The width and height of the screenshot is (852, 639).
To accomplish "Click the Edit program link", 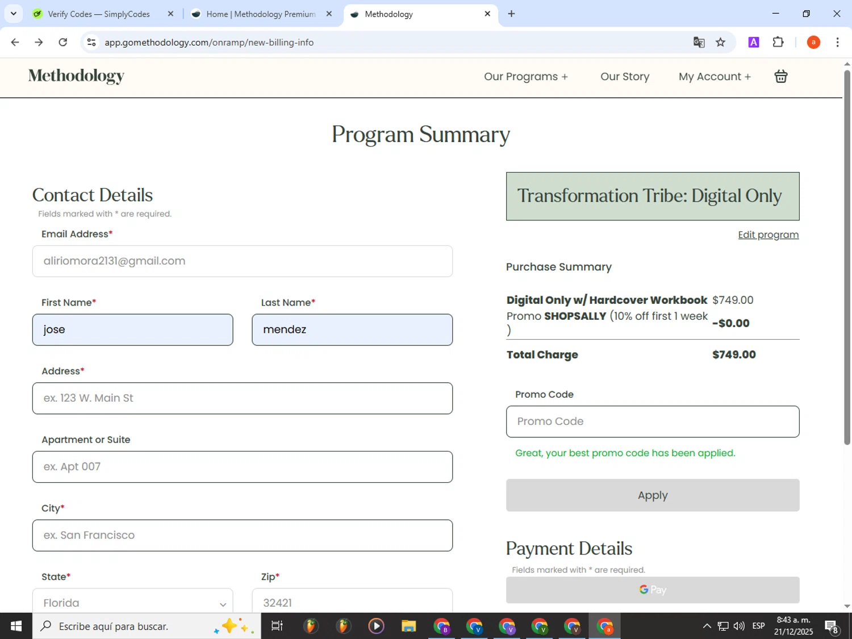I will (x=768, y=235).
